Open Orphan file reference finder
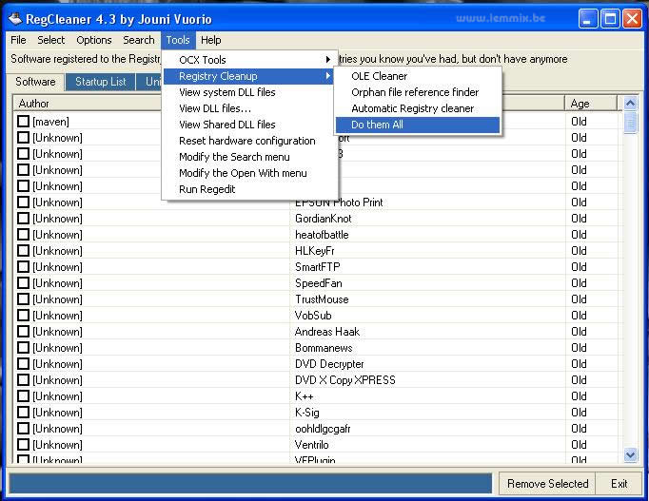649x501 pixels. (x=417, y=92)
